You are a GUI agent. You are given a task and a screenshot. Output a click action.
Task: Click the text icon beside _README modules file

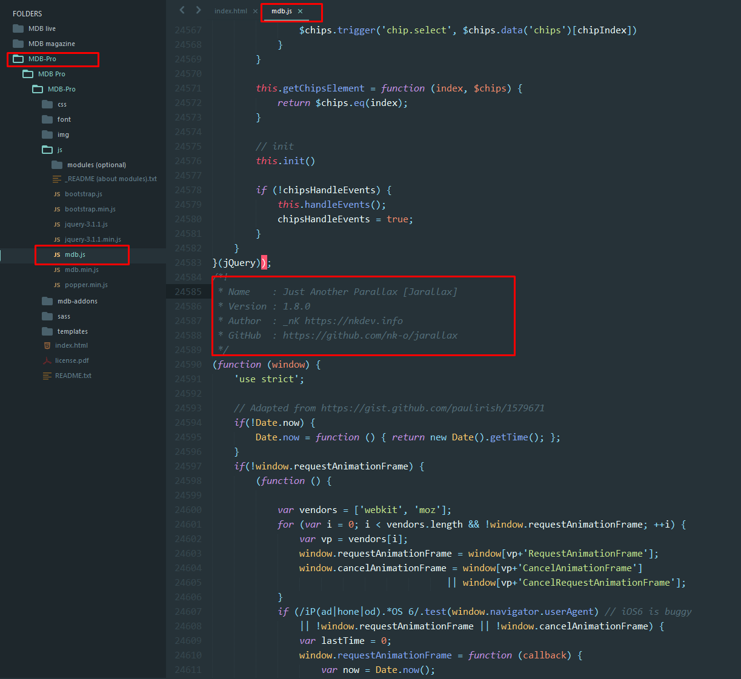coord(57,179)
